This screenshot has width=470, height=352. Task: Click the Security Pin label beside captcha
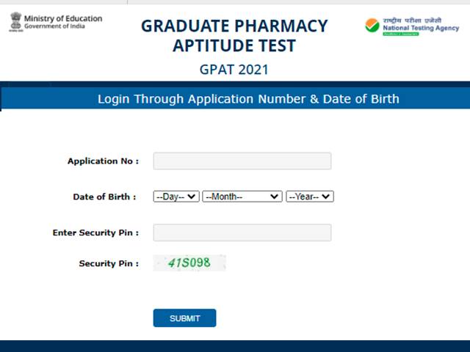pos(109,263)
